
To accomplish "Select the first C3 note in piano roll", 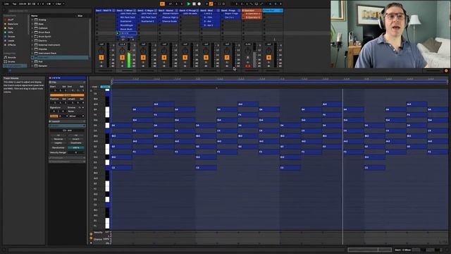I will click(121, 168).
